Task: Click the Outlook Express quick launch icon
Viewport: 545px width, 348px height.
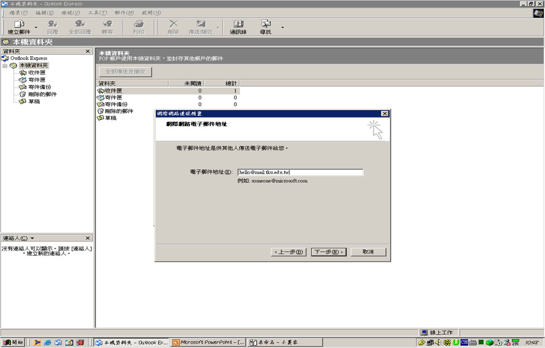Action: 58,342
